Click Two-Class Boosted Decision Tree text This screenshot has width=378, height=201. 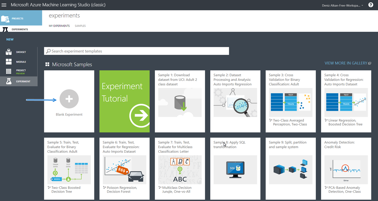66,190
